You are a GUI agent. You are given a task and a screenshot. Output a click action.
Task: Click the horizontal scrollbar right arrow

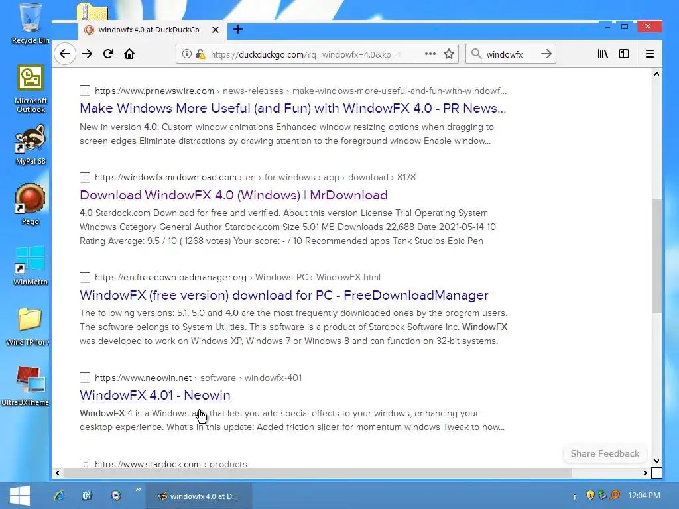pyautogui.click(x=645, y=473)
